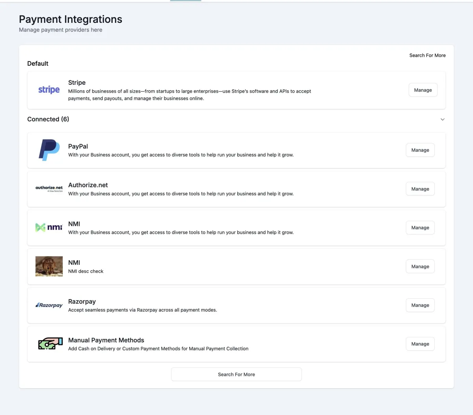Select the Razorpay title text
Image resolution: width=473 pixels, height=415 pixels.
[x=82, y=301]
